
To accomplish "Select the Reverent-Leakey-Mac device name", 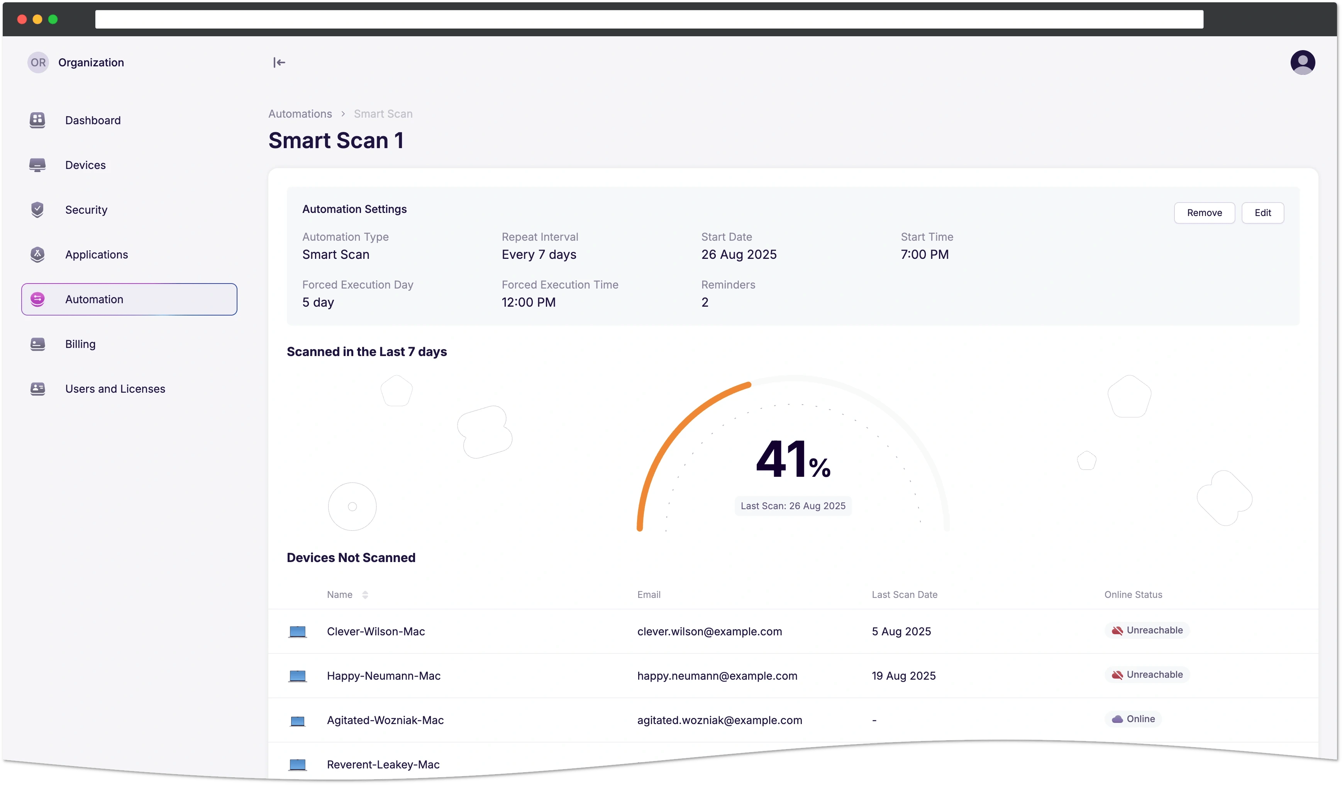I will click(x=383, y=765).
